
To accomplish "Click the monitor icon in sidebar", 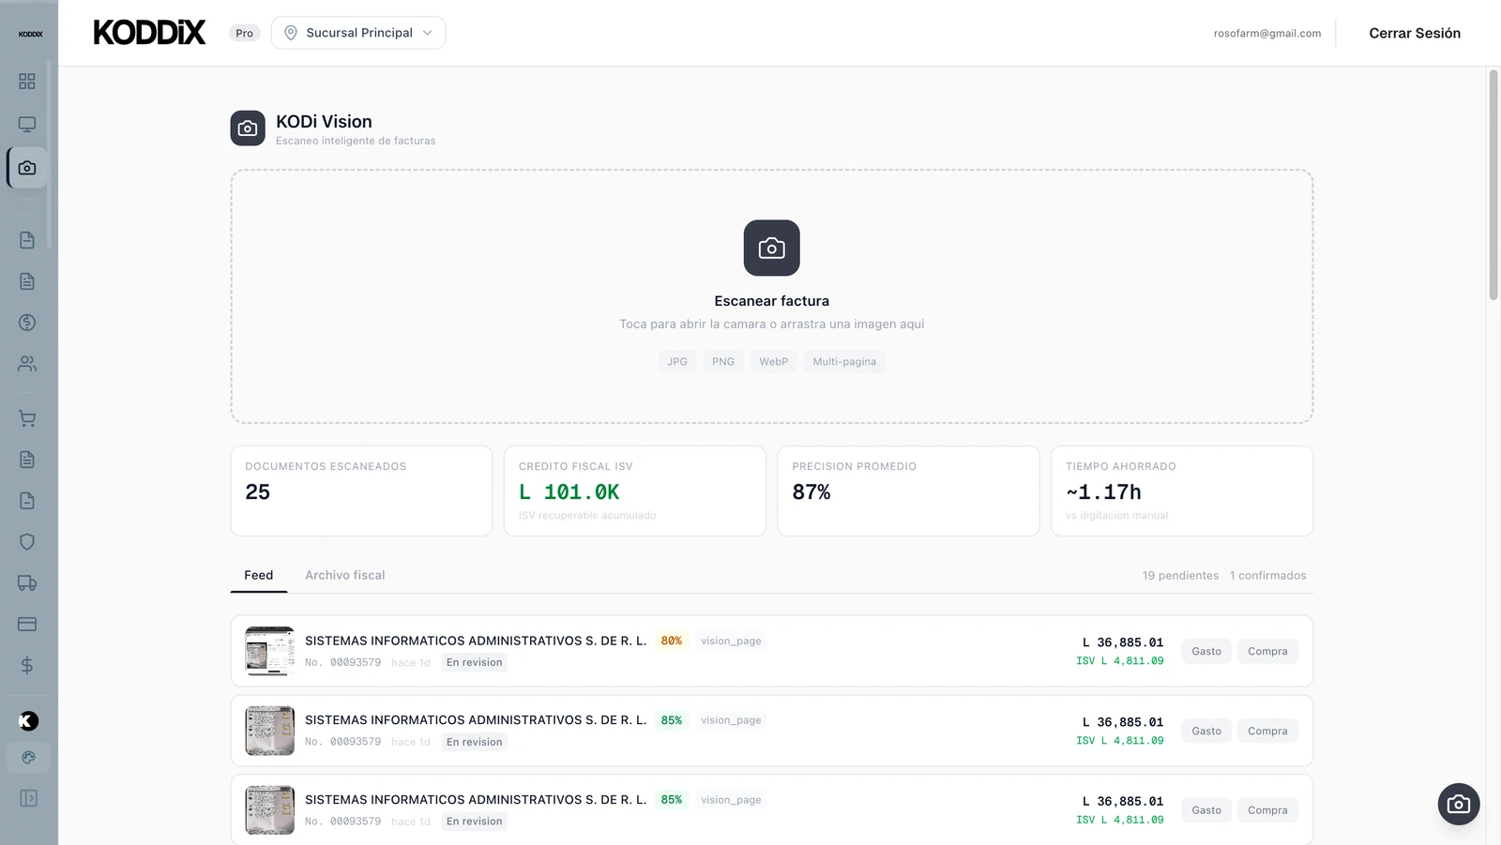I will tap(27, 125).
